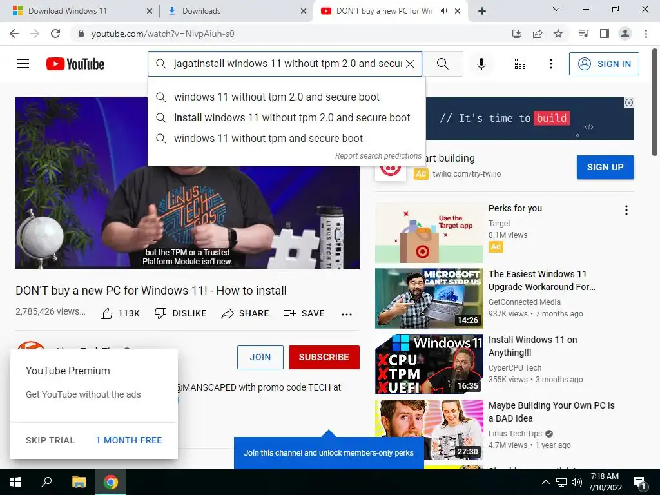Open Chrome profile avatar
The width and height of the screenshot is (660, 495).
click(x=625, y=34)
